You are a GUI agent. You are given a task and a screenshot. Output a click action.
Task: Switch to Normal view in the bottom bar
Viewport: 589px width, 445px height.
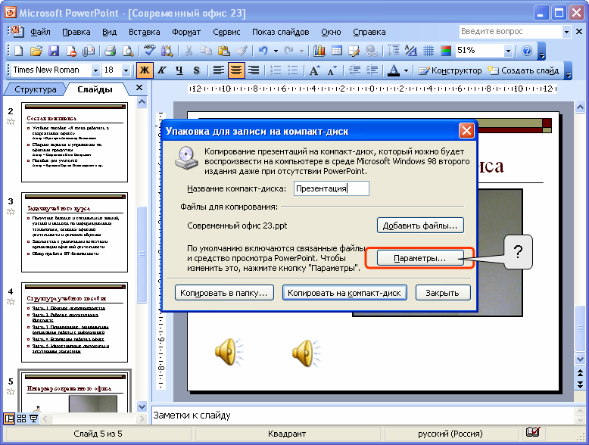click(9, 419)
